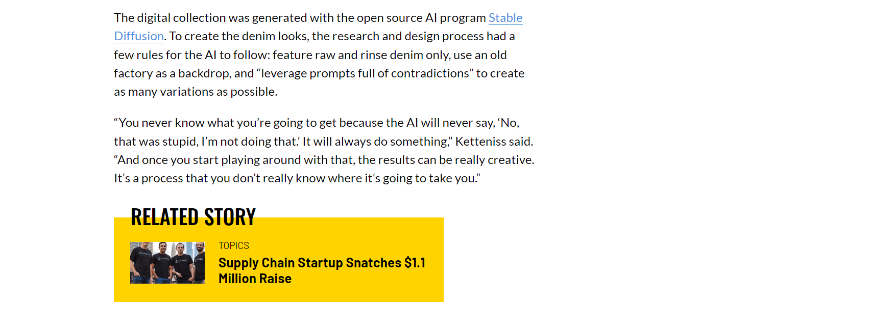The image size is (869, 331).
Task: Click text "that was stupid, I'm not doing that"
Action: [206, 142]
